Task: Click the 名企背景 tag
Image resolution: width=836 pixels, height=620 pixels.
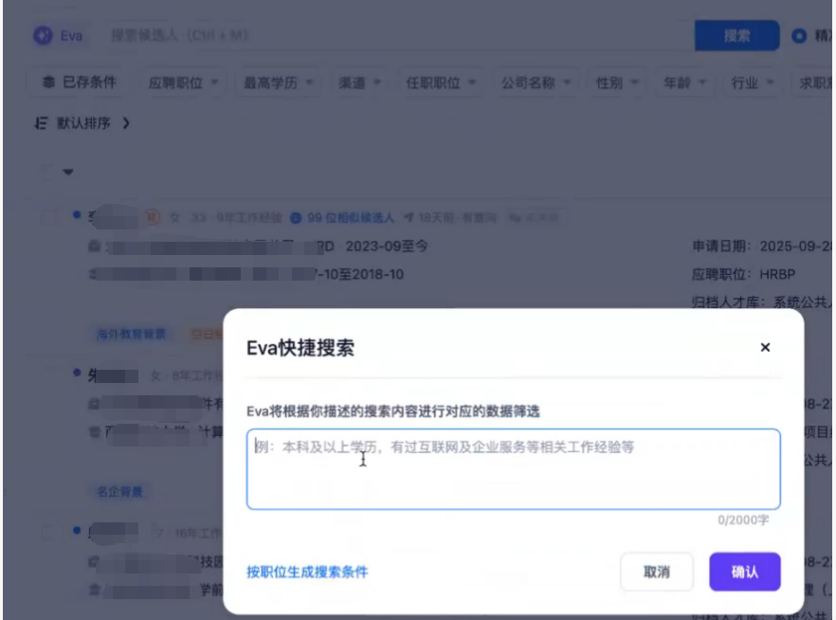Action: pos(119,491)
